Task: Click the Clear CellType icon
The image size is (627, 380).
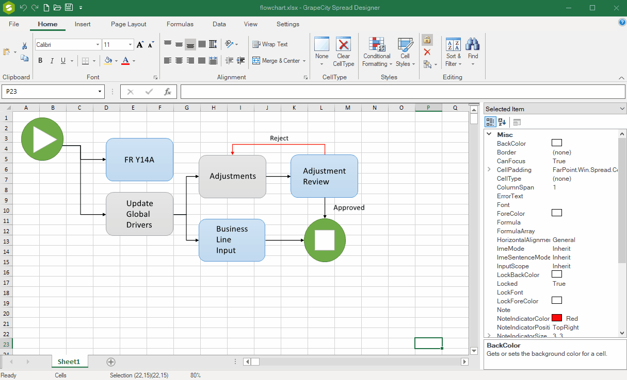Action: [x=343, y=44]
